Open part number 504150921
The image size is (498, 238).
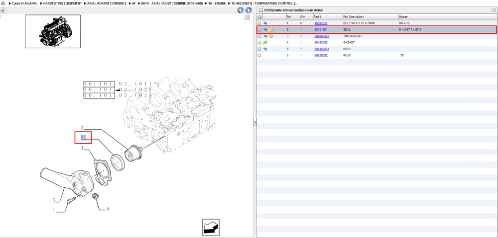322,49
